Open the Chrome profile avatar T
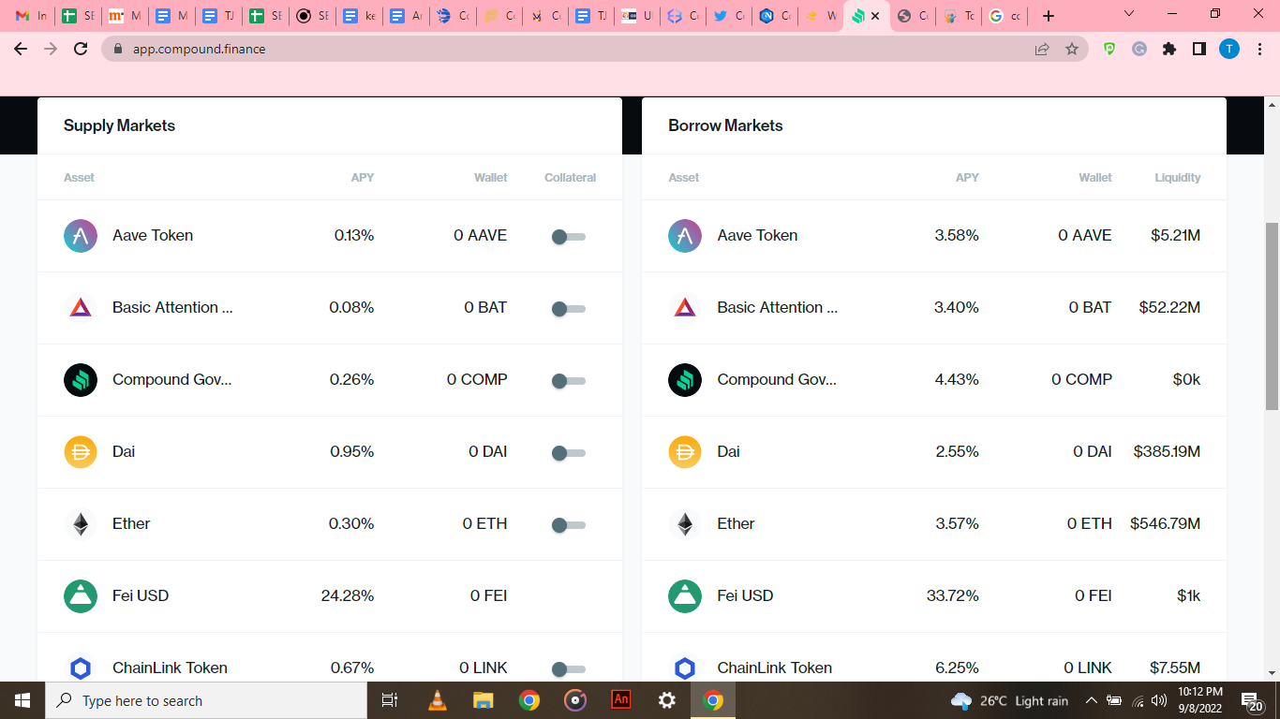 click(x=1229, y=49)
